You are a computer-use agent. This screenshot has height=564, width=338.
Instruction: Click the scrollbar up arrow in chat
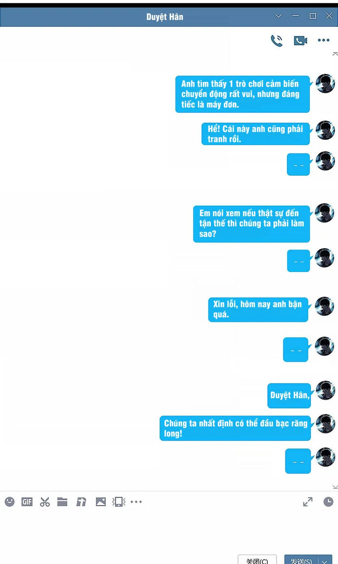click(x=335, y=54)
